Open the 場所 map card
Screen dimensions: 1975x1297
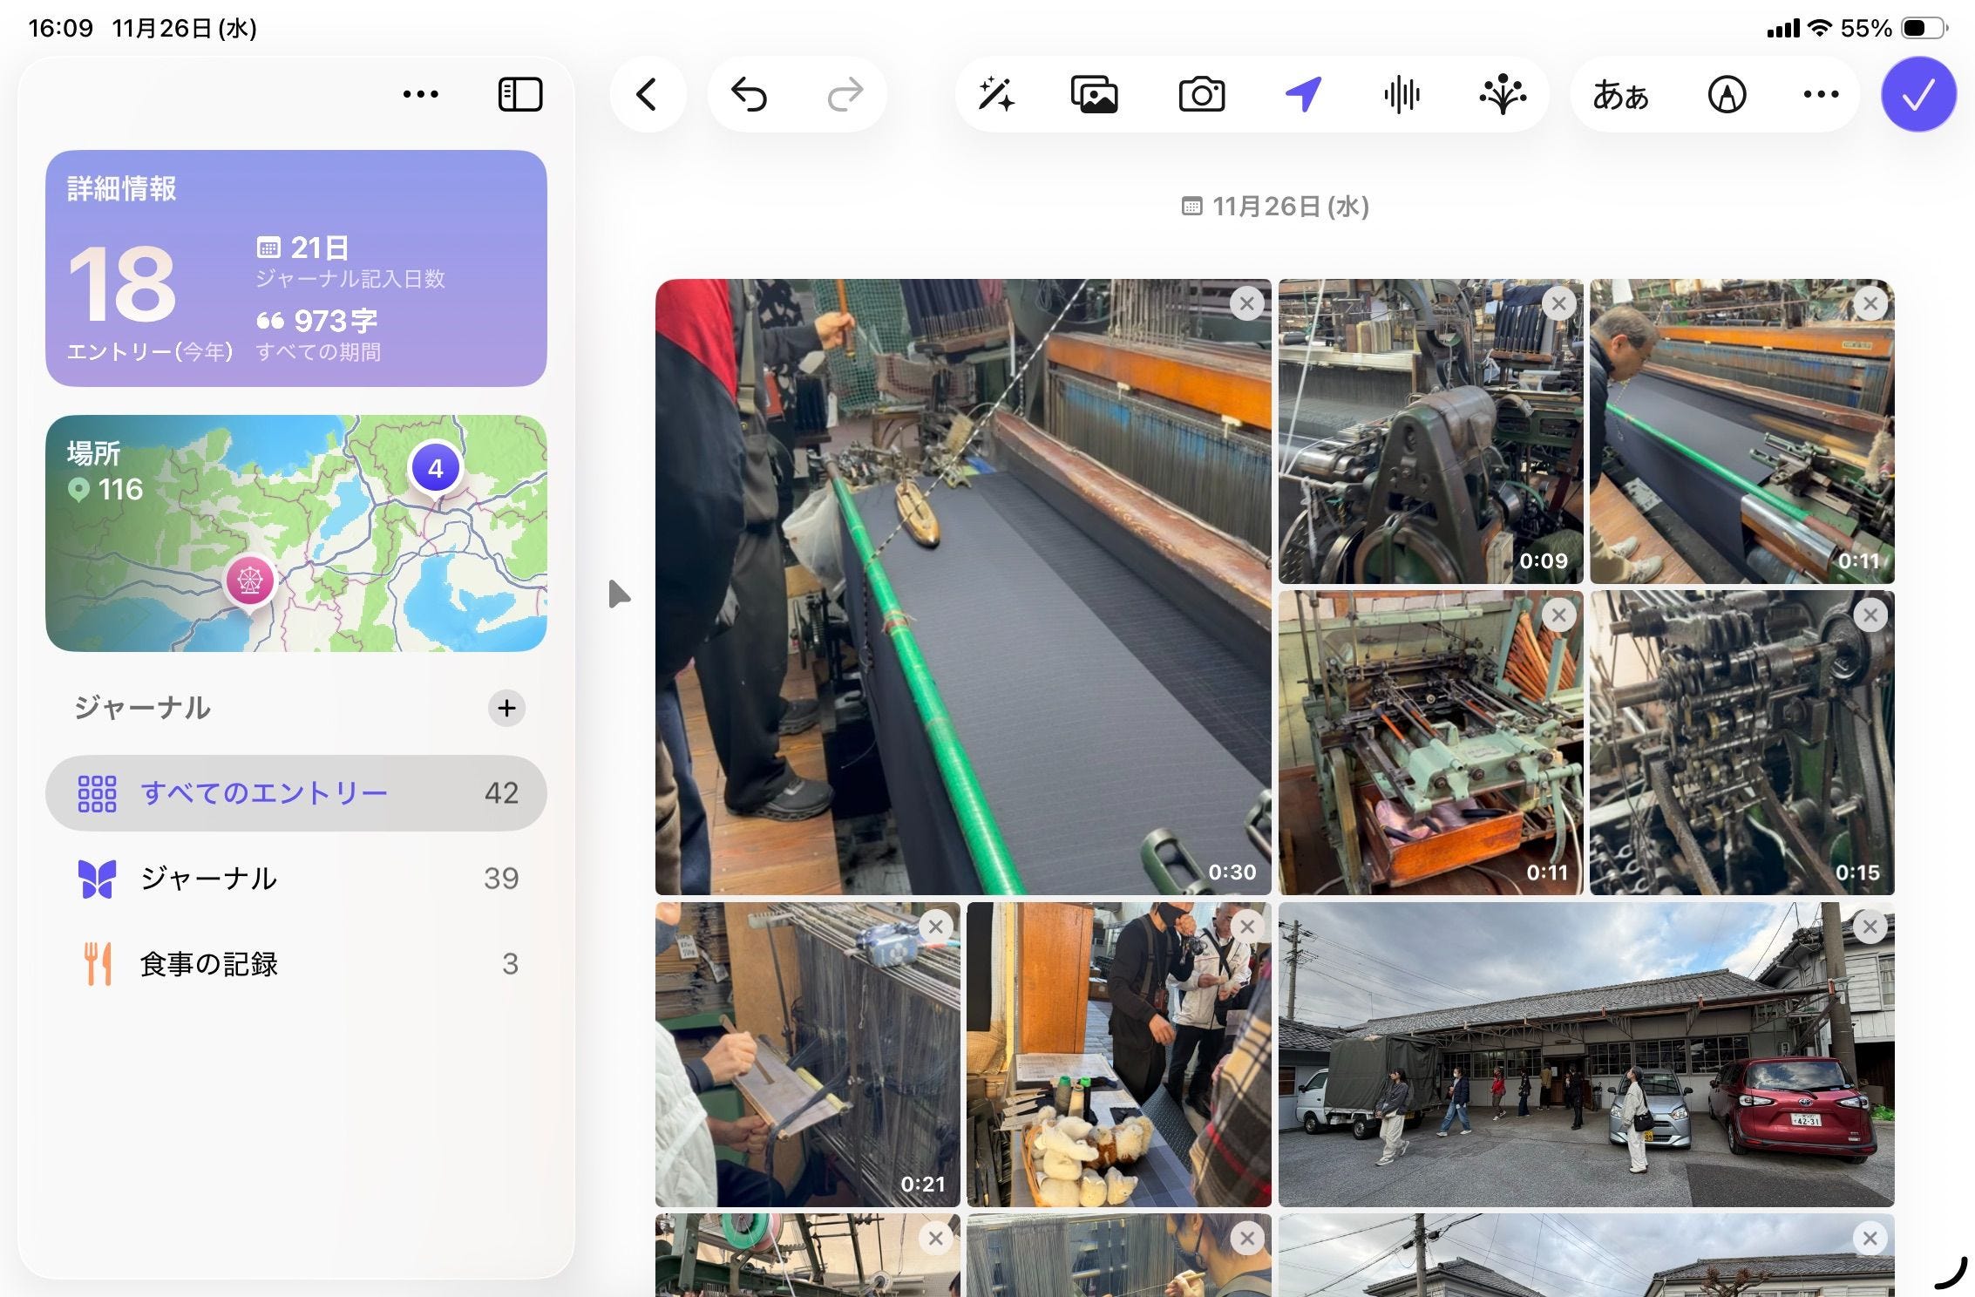(295, 533)
